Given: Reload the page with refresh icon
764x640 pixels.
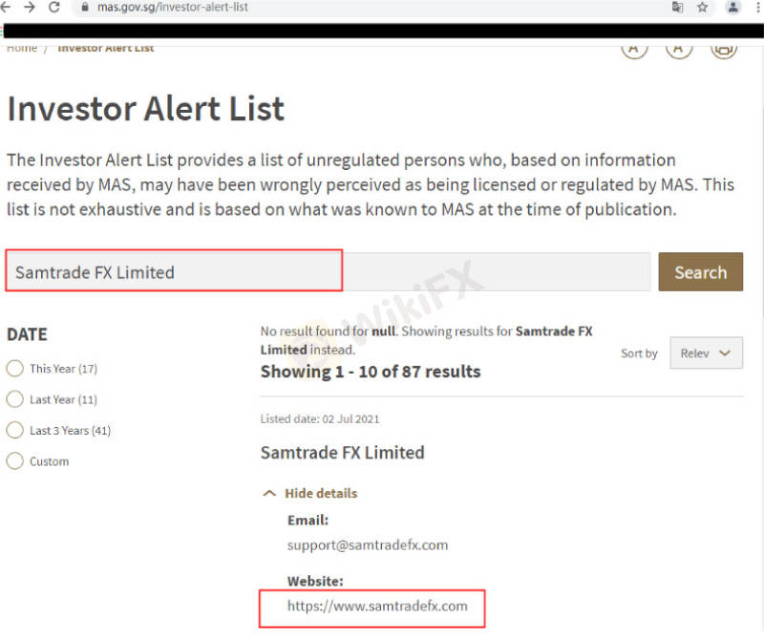Looking at the screenshot, I should [54, 7].
